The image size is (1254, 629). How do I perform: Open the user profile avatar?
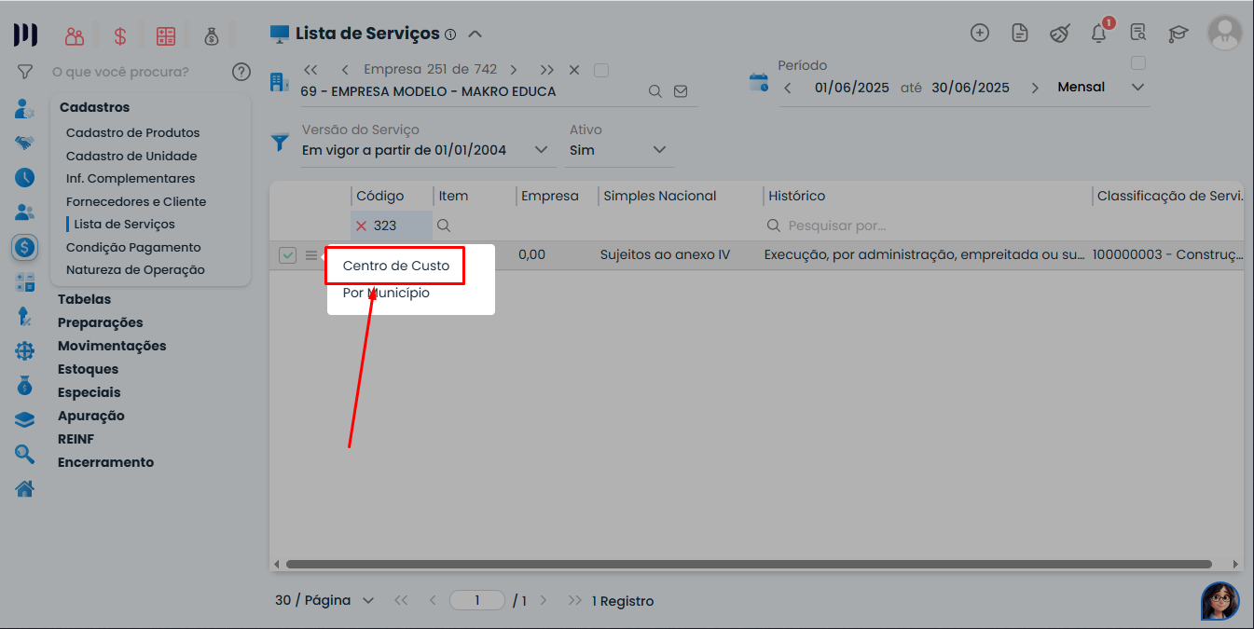pyautogui.click(x=1224, y=33)
